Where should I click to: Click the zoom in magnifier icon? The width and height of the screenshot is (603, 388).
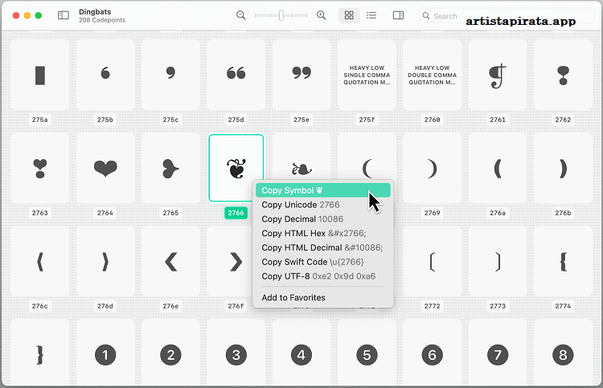click(x=321, y=15)
